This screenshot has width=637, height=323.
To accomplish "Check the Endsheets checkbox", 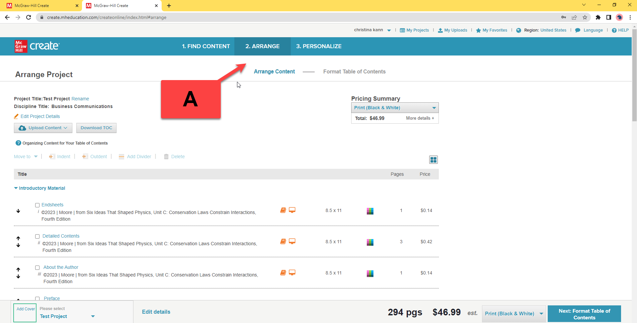I will click(38, 205).
